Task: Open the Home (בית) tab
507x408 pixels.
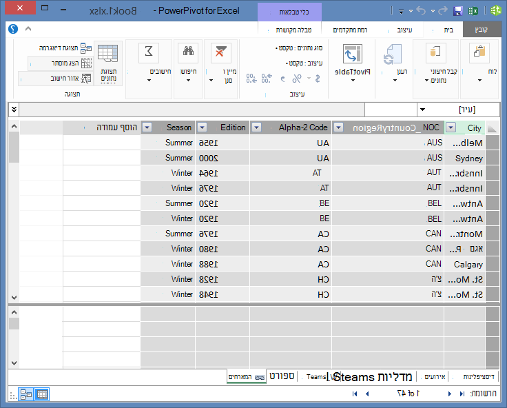Action: click(x=448, y=30)
